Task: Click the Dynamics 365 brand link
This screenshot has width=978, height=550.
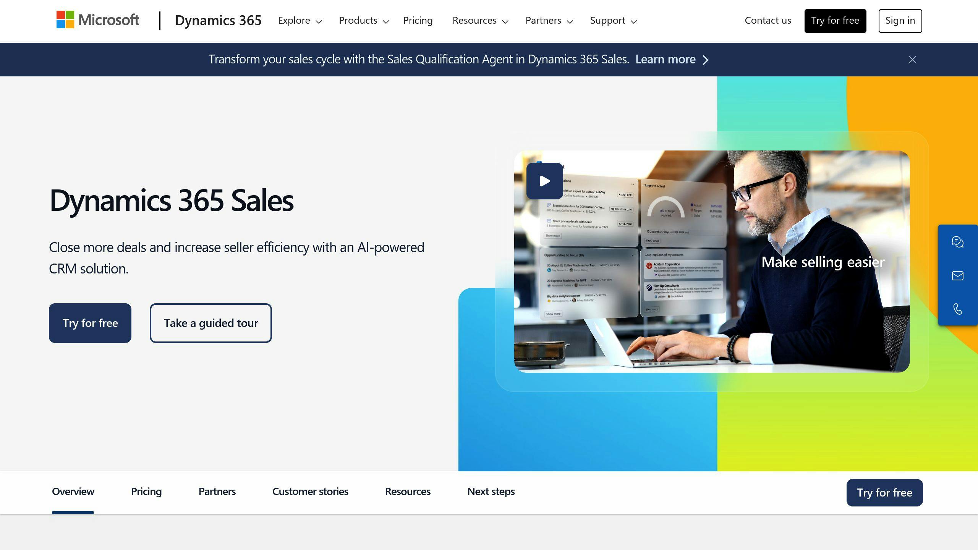Action: tap(218, 21)
